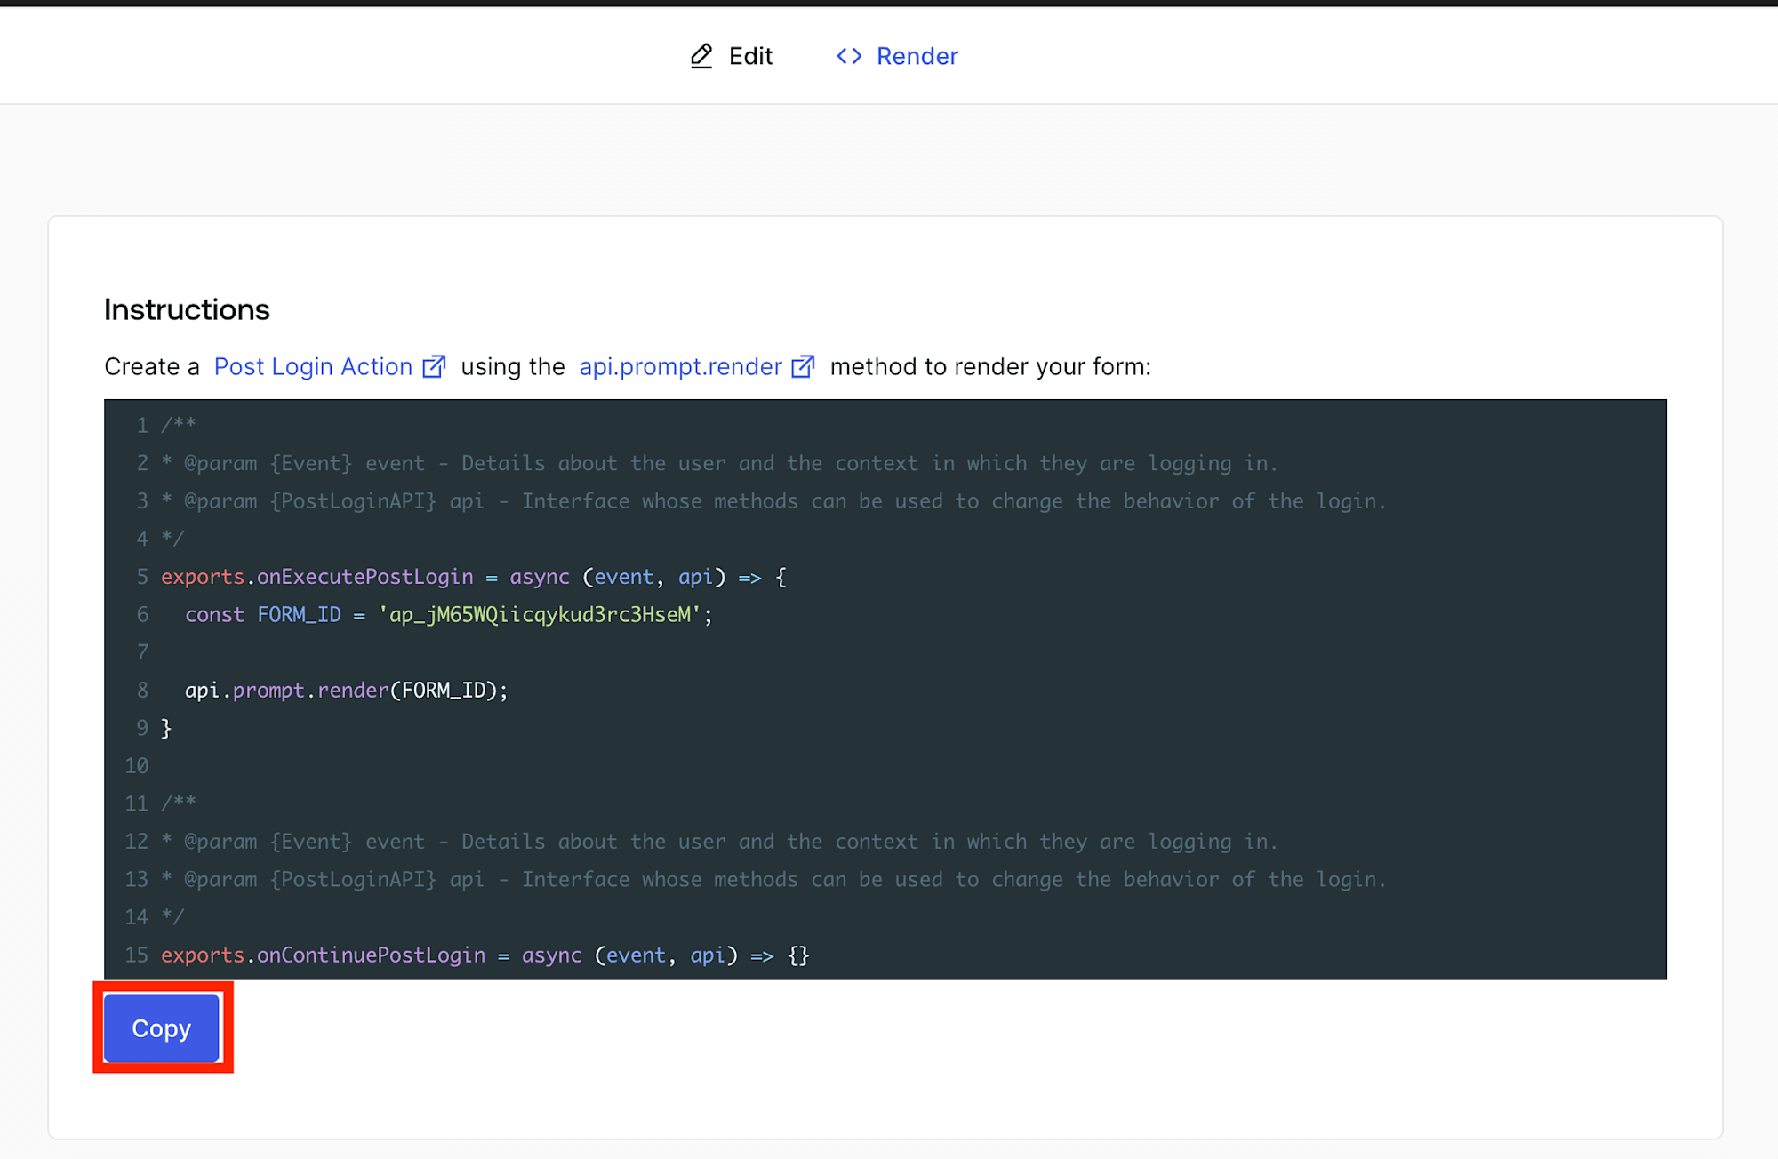Click line 12 @param {Event} comment
1778x1159 pixels.
click(719, 842)
